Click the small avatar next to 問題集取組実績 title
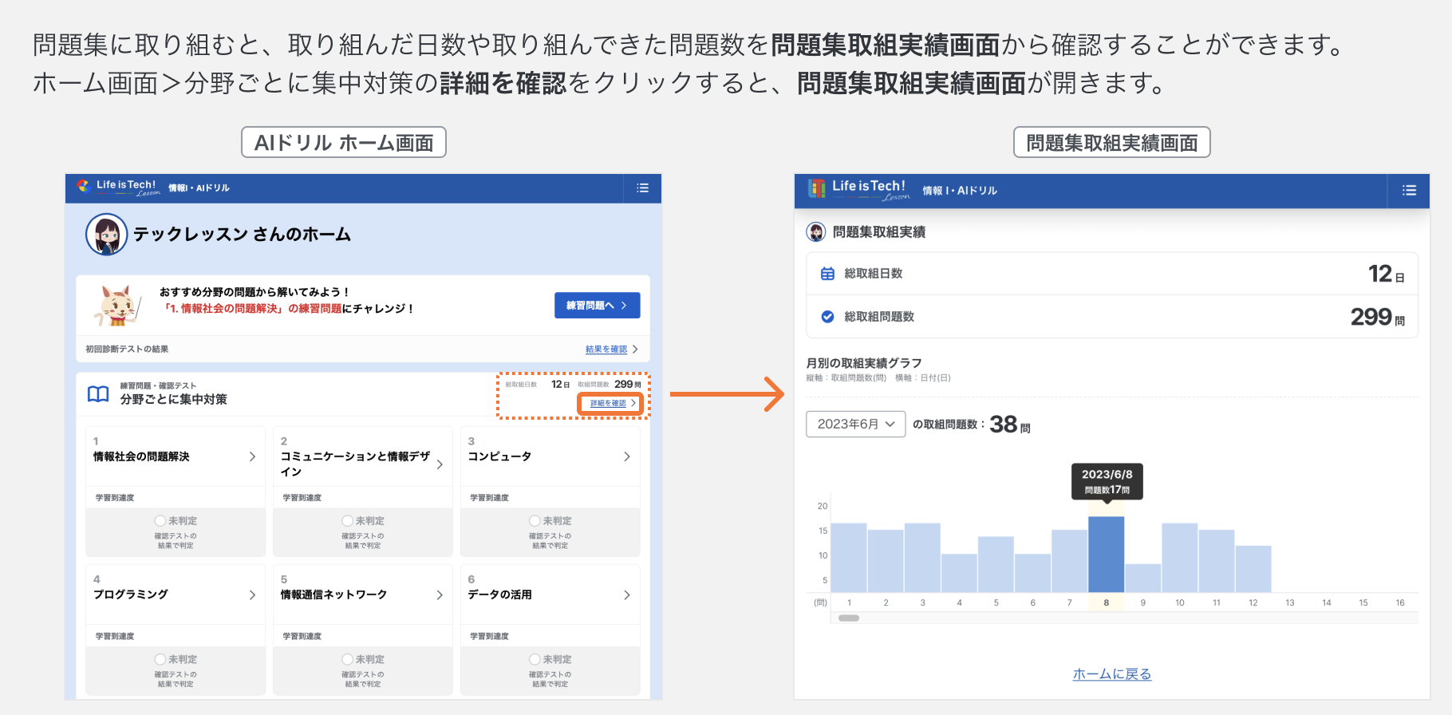 [816, 232]
